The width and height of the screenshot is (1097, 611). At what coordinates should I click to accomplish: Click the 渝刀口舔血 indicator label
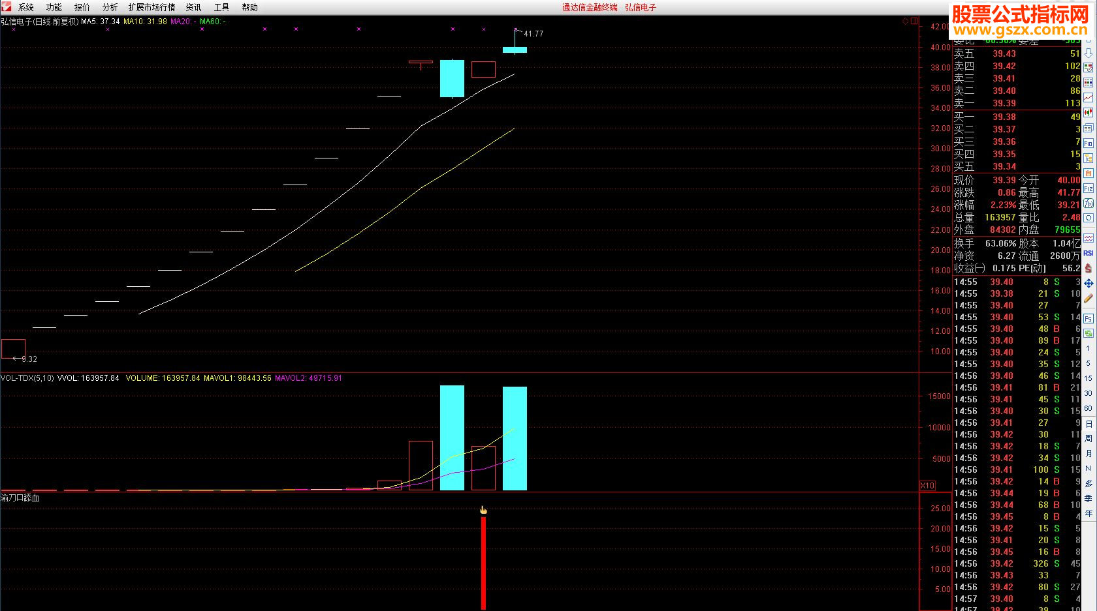[20, 498]
